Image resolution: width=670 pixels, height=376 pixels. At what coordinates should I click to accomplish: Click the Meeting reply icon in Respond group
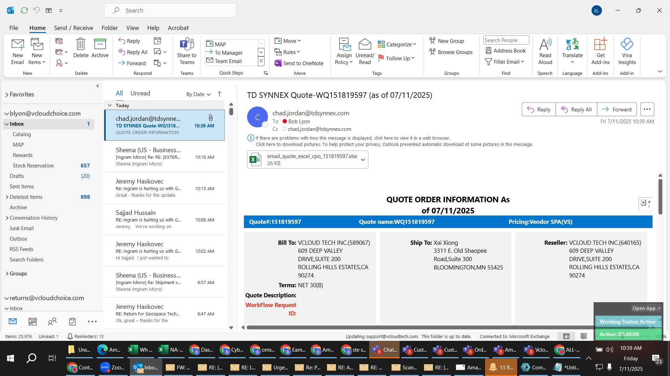click(x=157, y=41)
